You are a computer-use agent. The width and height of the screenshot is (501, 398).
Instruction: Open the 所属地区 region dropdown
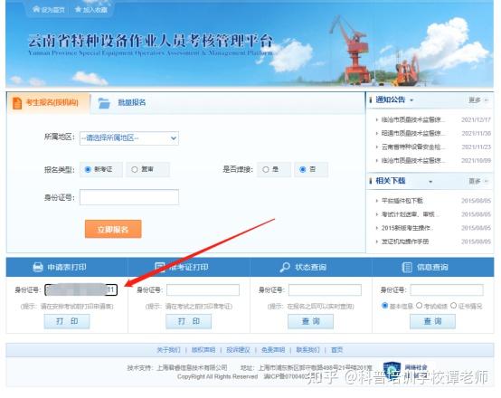click(x=129, y=138)
